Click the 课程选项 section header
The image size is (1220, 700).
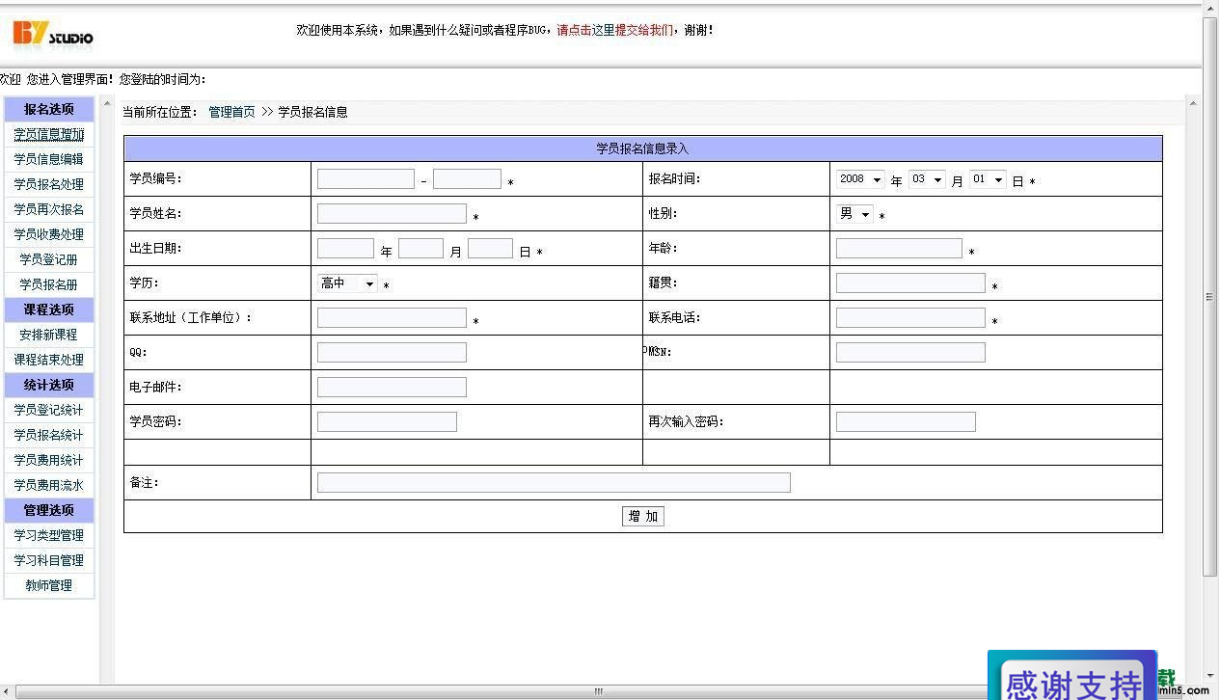point(49,310)
